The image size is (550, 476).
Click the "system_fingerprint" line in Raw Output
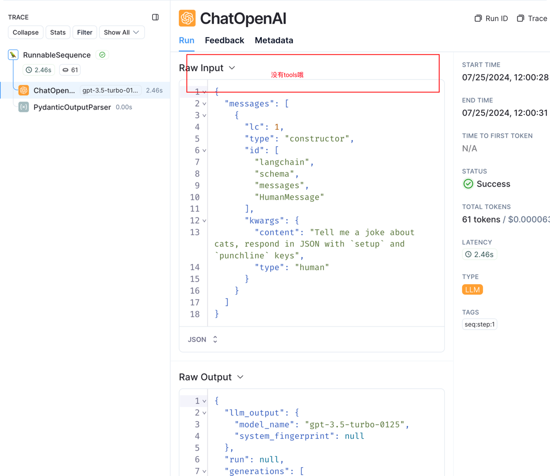coord(300,436)
